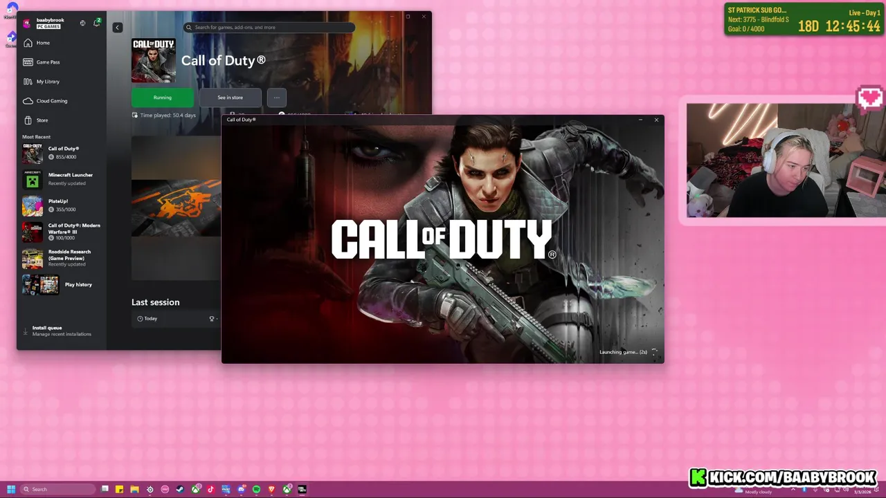This screenshot has height=498, width=886.
Task: Open the Call of Duty taskbar icon
Action: click(302, 490)
